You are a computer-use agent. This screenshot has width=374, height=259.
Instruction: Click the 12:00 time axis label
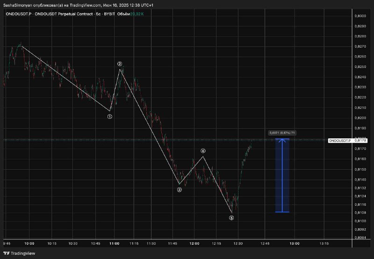[194, 244]
